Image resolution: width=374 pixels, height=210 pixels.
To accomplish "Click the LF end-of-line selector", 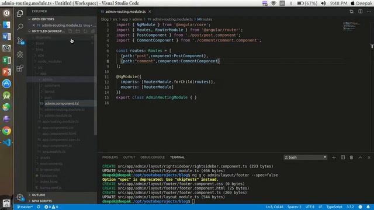I will pyautogui.click(x=320, y=207).
